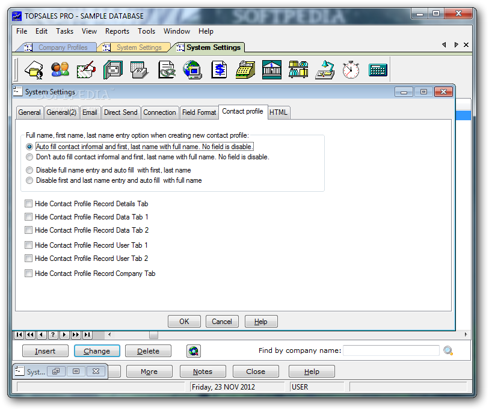The image size is (489, 410).
Task: Click the More button
Action: (149, 372)
